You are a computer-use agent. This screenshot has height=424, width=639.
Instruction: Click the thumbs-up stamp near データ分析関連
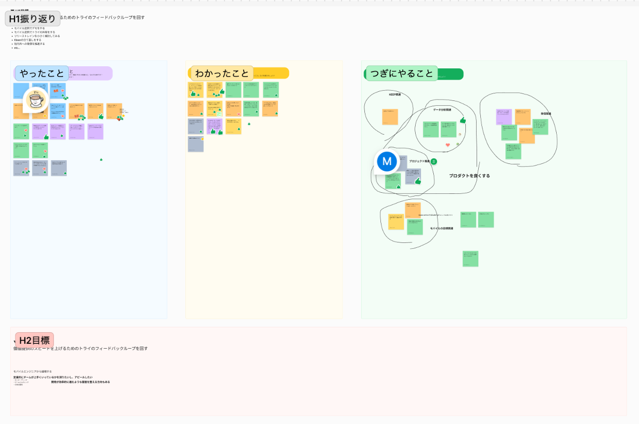tap(463, 120)
